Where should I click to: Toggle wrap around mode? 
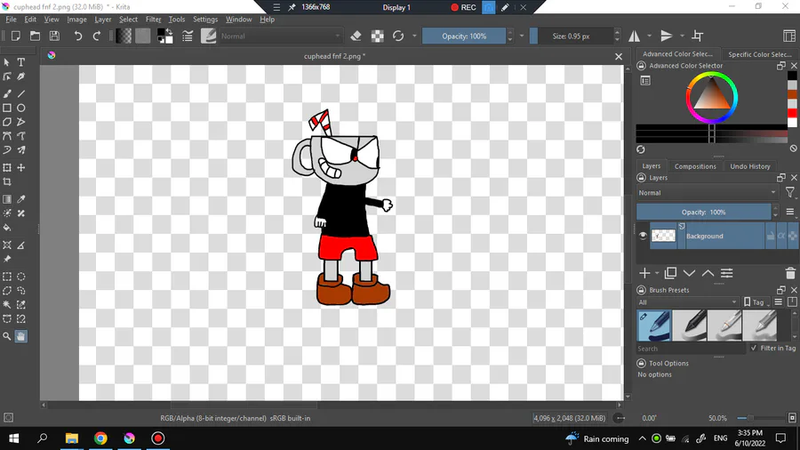pos(698,36)
